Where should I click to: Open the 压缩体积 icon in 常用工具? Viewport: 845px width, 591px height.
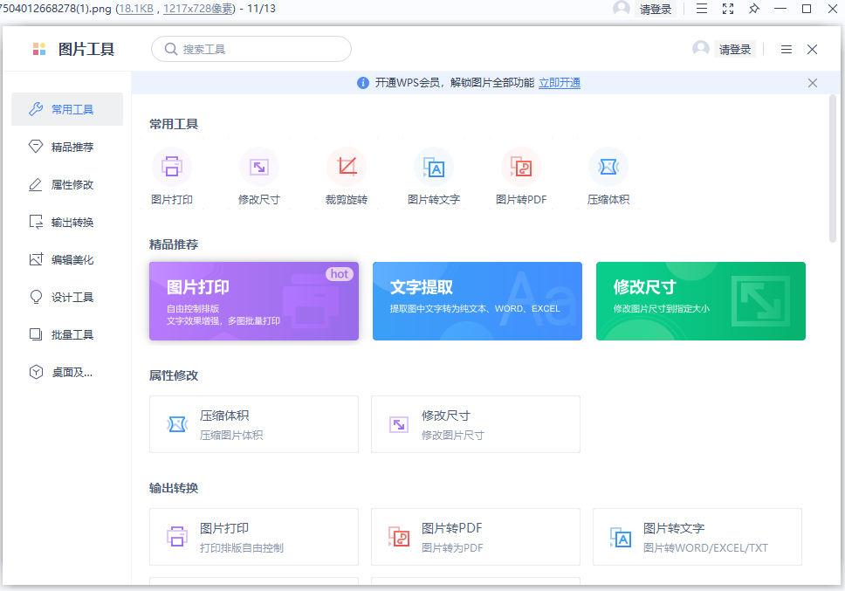(608, 167)
